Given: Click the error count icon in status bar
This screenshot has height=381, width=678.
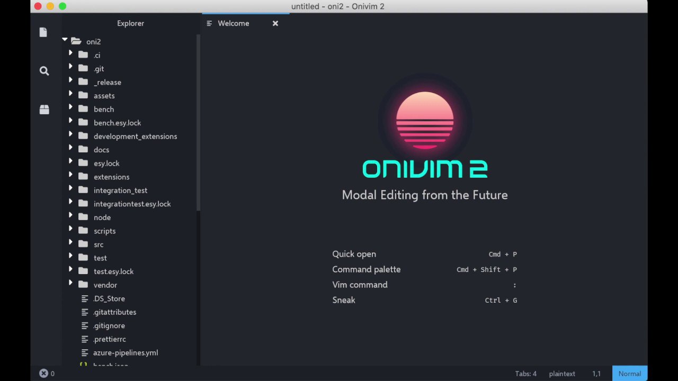Looking at the screenshot, I should tap(44, 374).
